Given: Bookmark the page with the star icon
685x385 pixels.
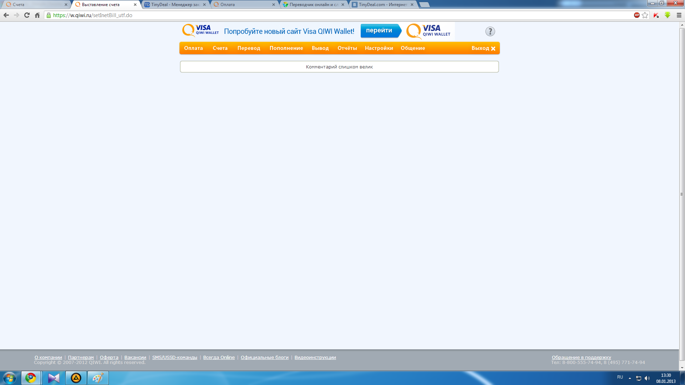Looking at the screenshot, I should pos(645,15).
